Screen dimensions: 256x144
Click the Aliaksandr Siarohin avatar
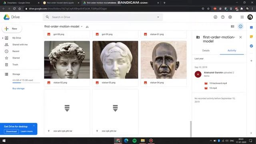[x=198, y=74]
